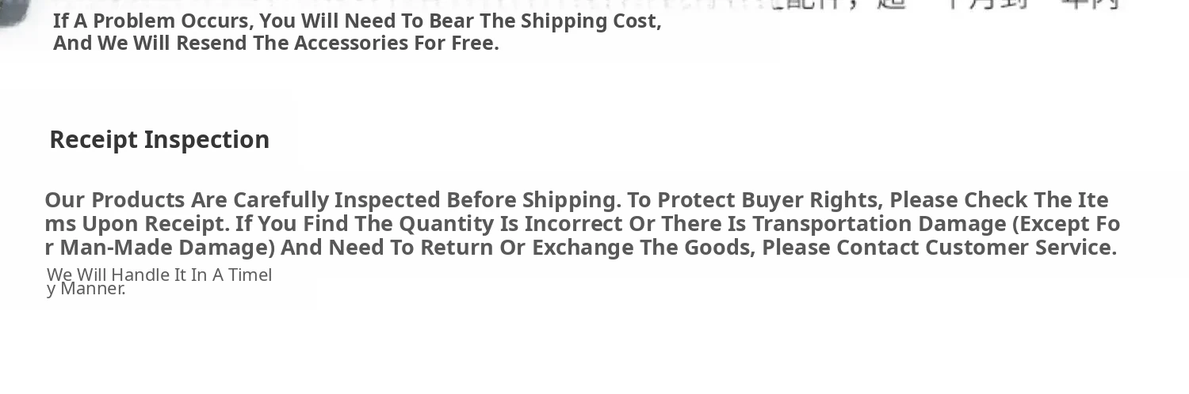
Task: Click the small text "y Manner."
Action: point(86,290)
